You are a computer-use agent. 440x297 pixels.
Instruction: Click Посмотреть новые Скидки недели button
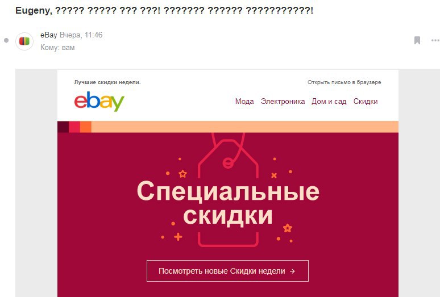click(x=227, y=271)
